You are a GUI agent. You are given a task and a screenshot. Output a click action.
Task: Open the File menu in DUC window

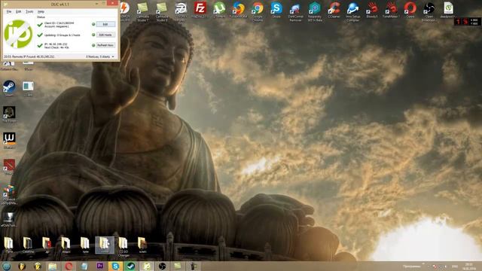[9, 11]
